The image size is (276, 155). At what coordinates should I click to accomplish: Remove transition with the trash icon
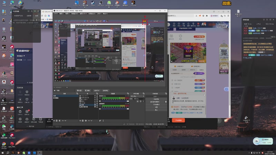coord(140,101)
